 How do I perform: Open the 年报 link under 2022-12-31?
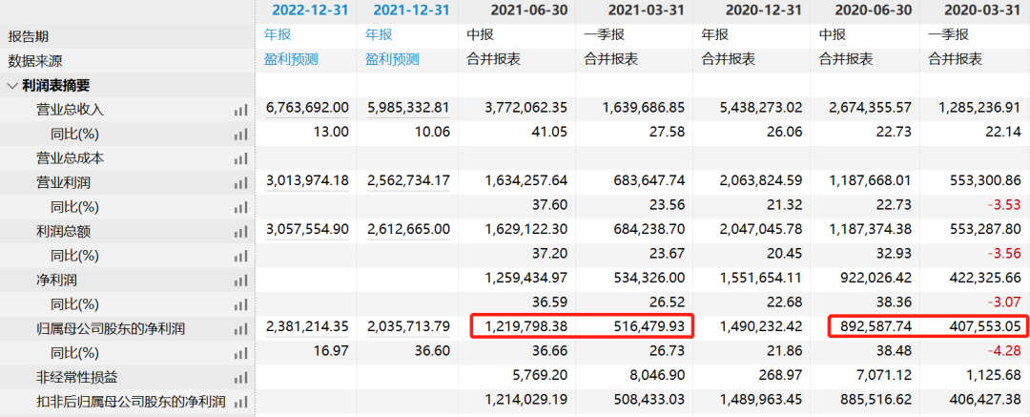tap(277, 34)
